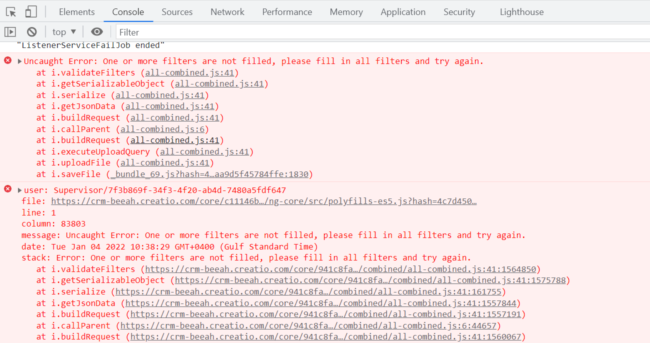Toggle the console sidebar visibility
Image resolution: width=650 pixels, height=343 pixels.
(10, 31)
